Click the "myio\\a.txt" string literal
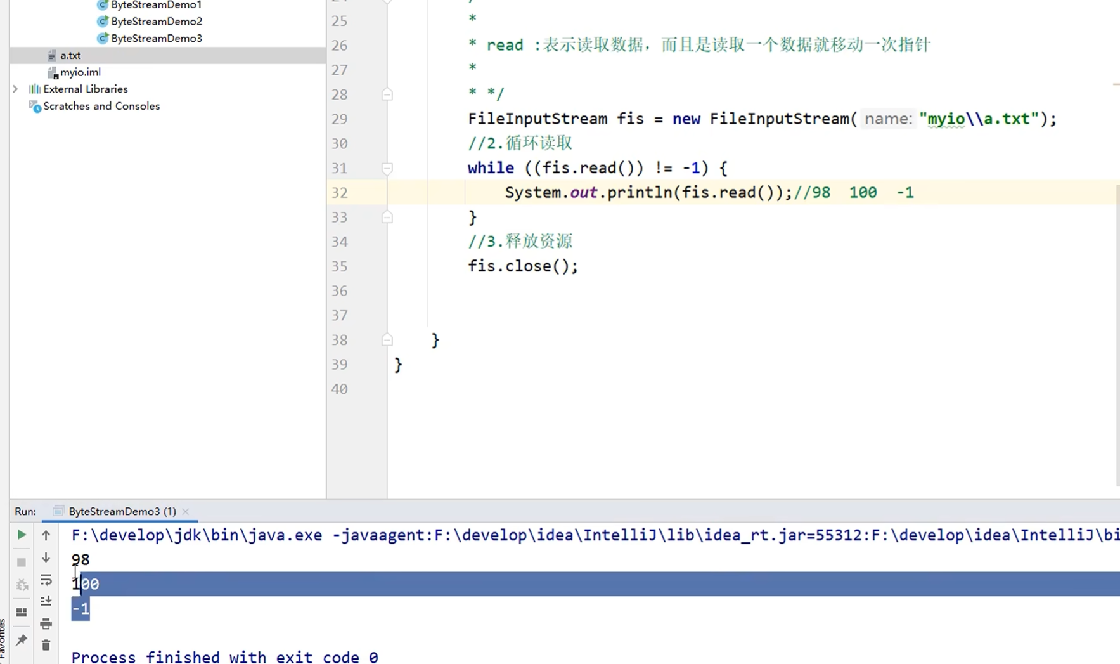1120x664 pixels. click(x=979, y=119)
